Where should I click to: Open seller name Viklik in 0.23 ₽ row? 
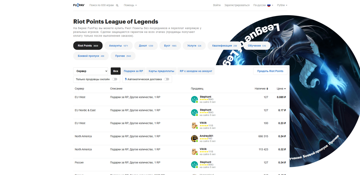pyautogui.click(x=203, y=123)
